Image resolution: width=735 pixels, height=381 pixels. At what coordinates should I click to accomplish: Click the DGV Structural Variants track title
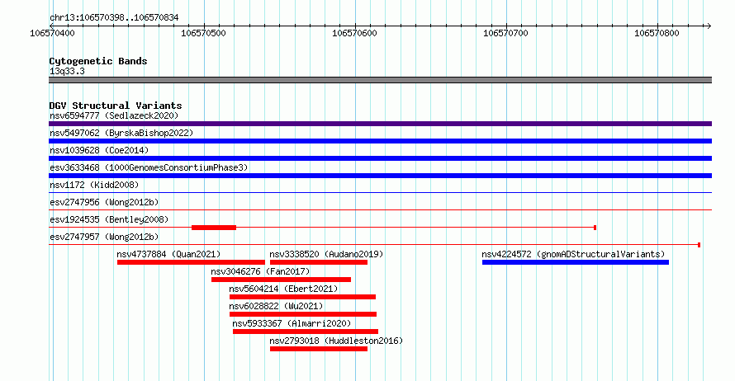[116, 106]
